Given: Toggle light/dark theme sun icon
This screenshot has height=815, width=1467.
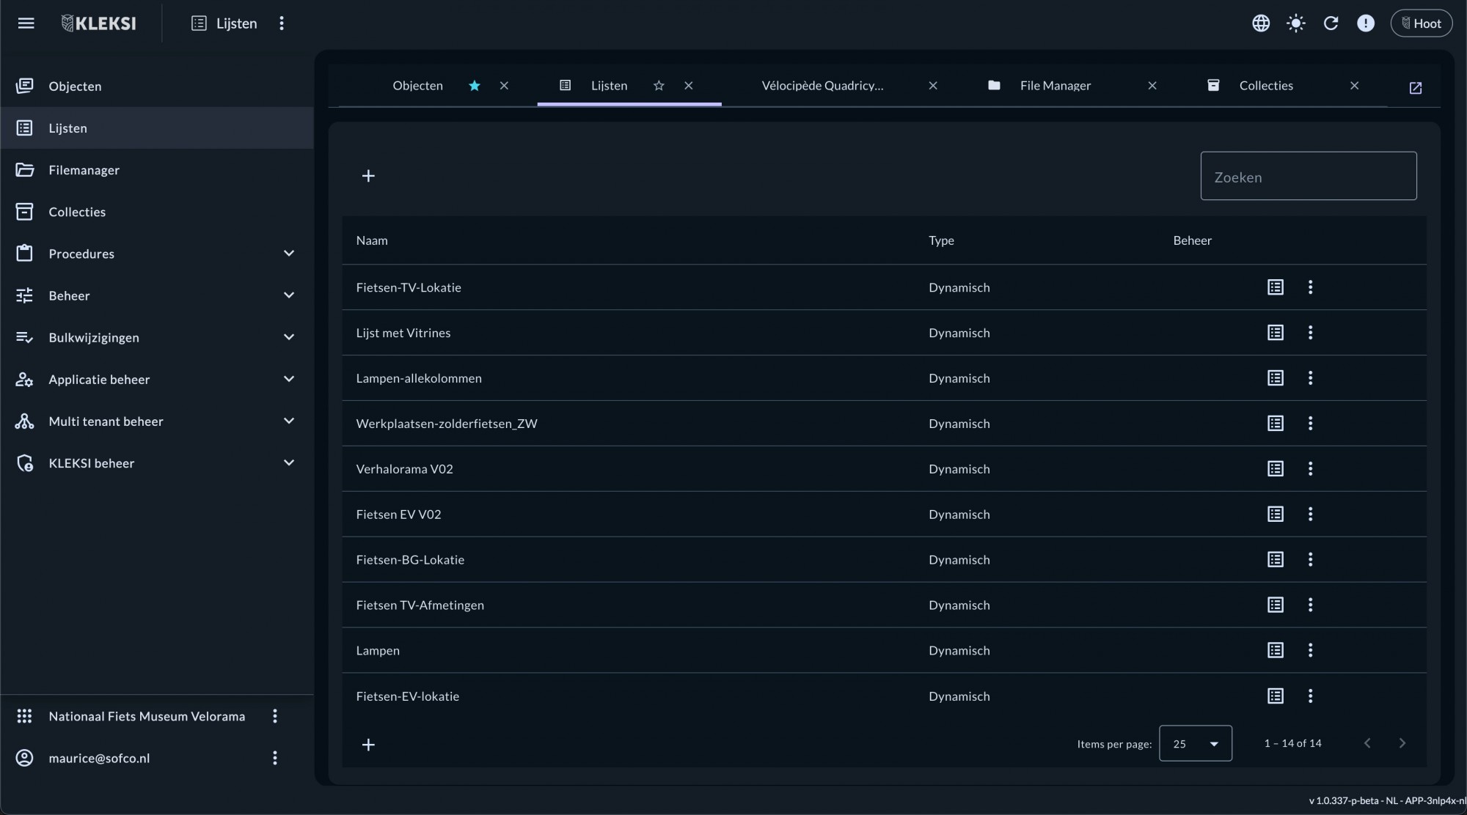Looking at the screenshot, I should 1296,23.
